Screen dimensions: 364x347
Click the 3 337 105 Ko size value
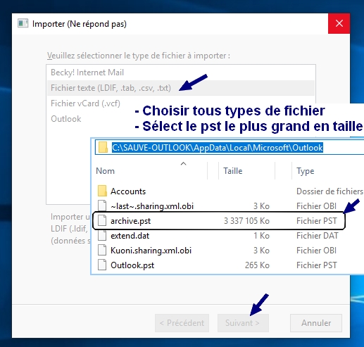246,221
